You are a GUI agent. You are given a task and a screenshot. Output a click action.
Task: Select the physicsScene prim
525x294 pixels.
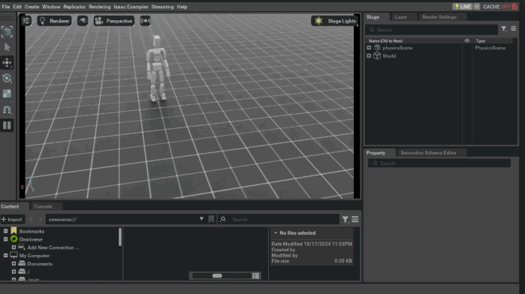point(397,48)
